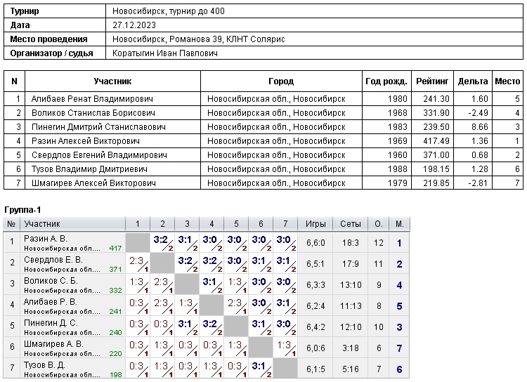
Task: Select Пинегин Дмитрий Станиславович in participants list
Action: 98,127
